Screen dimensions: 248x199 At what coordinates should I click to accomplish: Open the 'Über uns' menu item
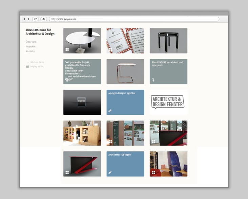pos(31,42)
